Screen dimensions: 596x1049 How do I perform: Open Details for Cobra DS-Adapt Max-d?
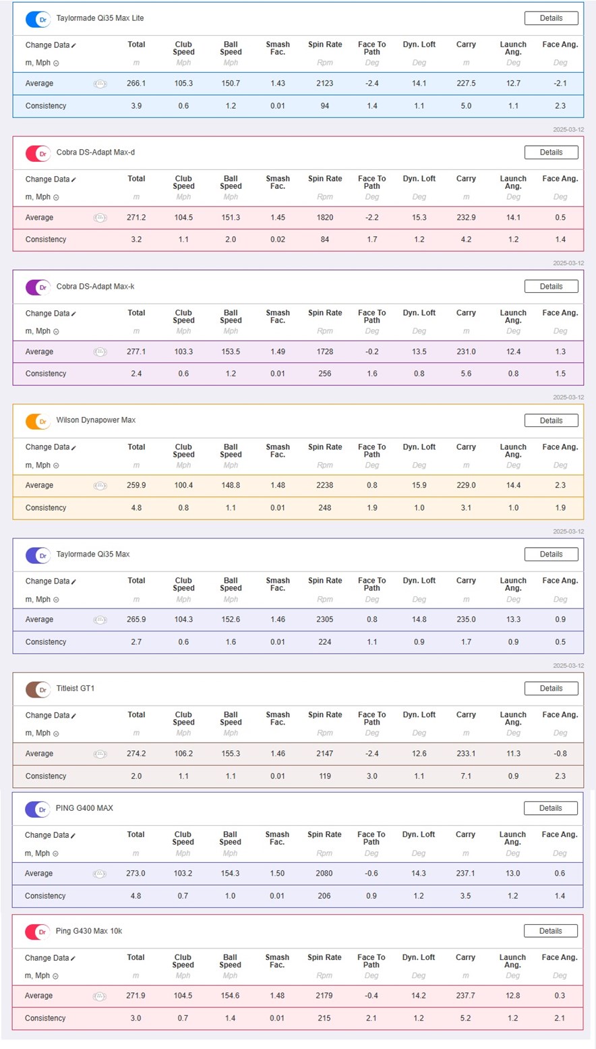551,152
